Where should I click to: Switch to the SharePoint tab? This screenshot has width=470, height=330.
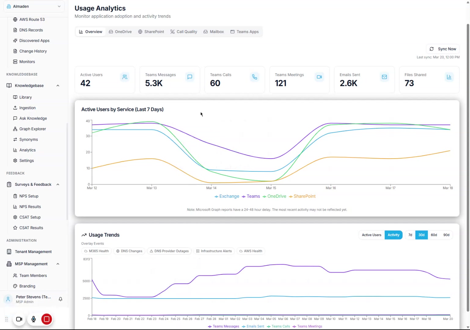tap(151, 32)
